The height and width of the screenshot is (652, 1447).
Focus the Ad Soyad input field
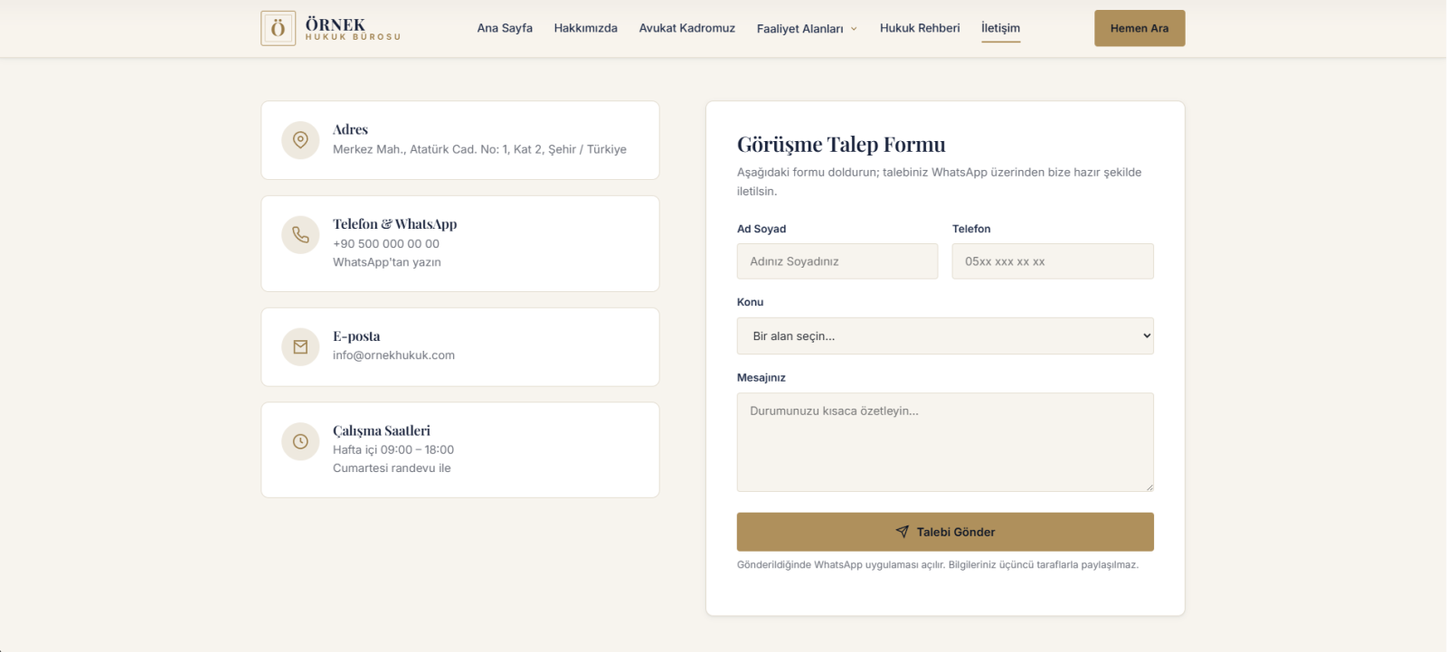pyautogui.click(x=837, y=261)
